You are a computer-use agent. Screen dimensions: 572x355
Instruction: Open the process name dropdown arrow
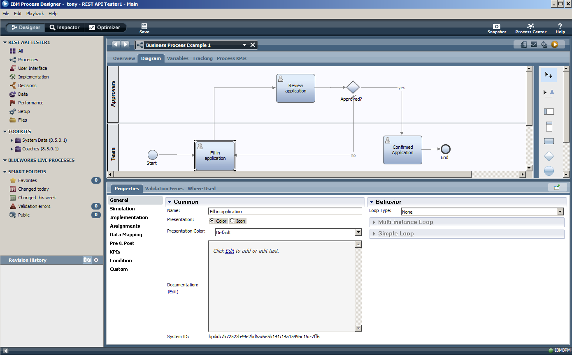click(244, 45)
